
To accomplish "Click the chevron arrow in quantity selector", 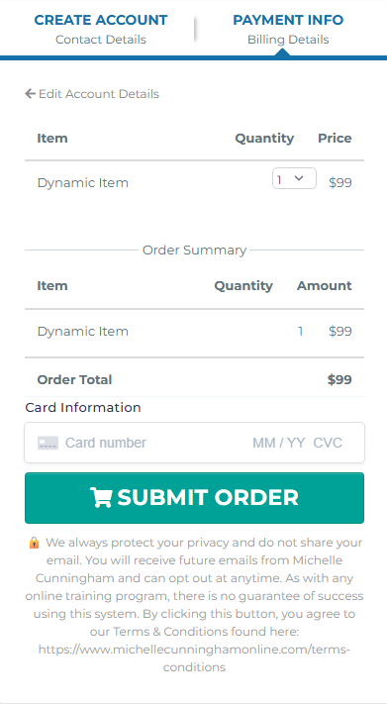I will pos(299,178).
